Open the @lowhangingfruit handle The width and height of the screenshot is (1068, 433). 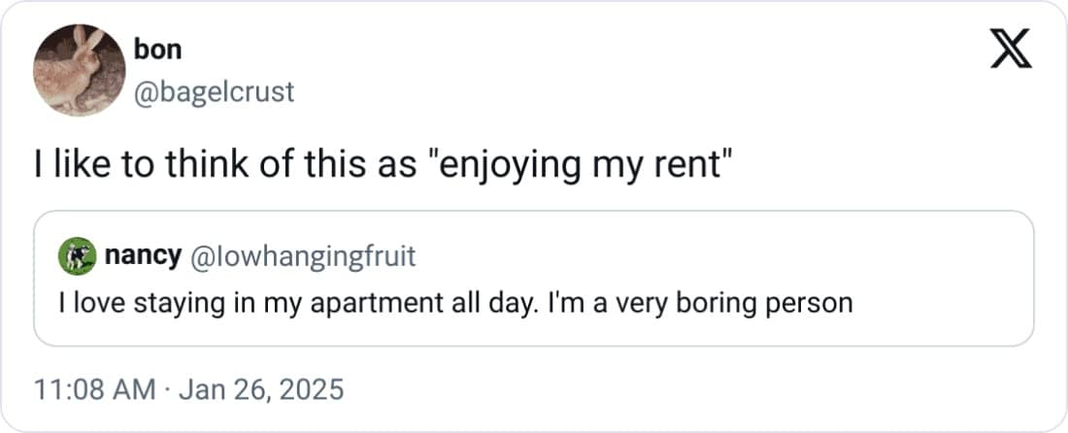coord(301,256)
